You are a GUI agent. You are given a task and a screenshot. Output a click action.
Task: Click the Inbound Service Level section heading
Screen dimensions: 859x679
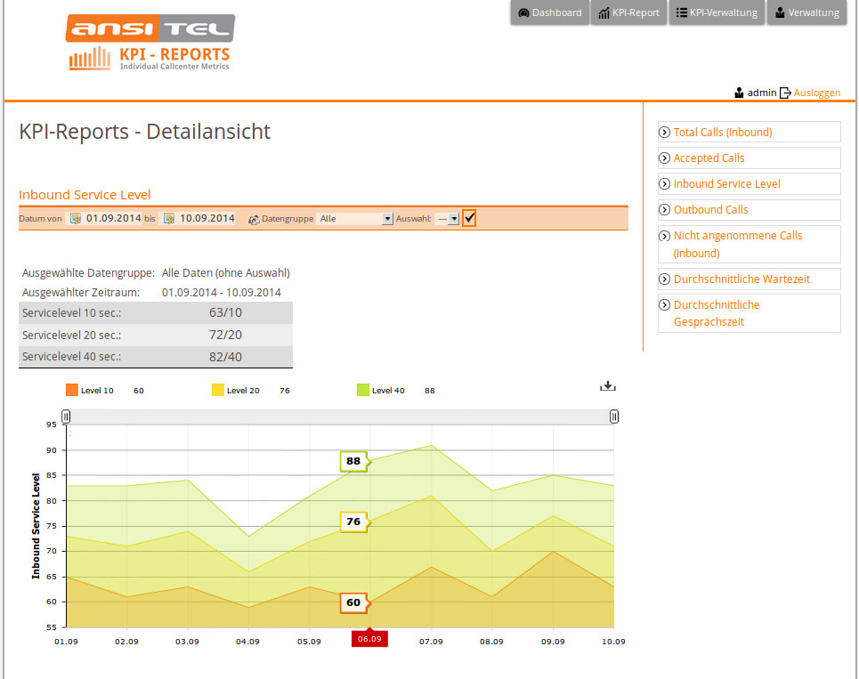[85, 195]
